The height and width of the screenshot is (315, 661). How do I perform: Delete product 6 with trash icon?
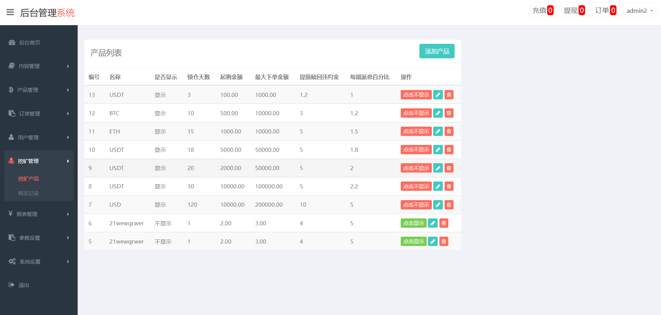point(444,223)
